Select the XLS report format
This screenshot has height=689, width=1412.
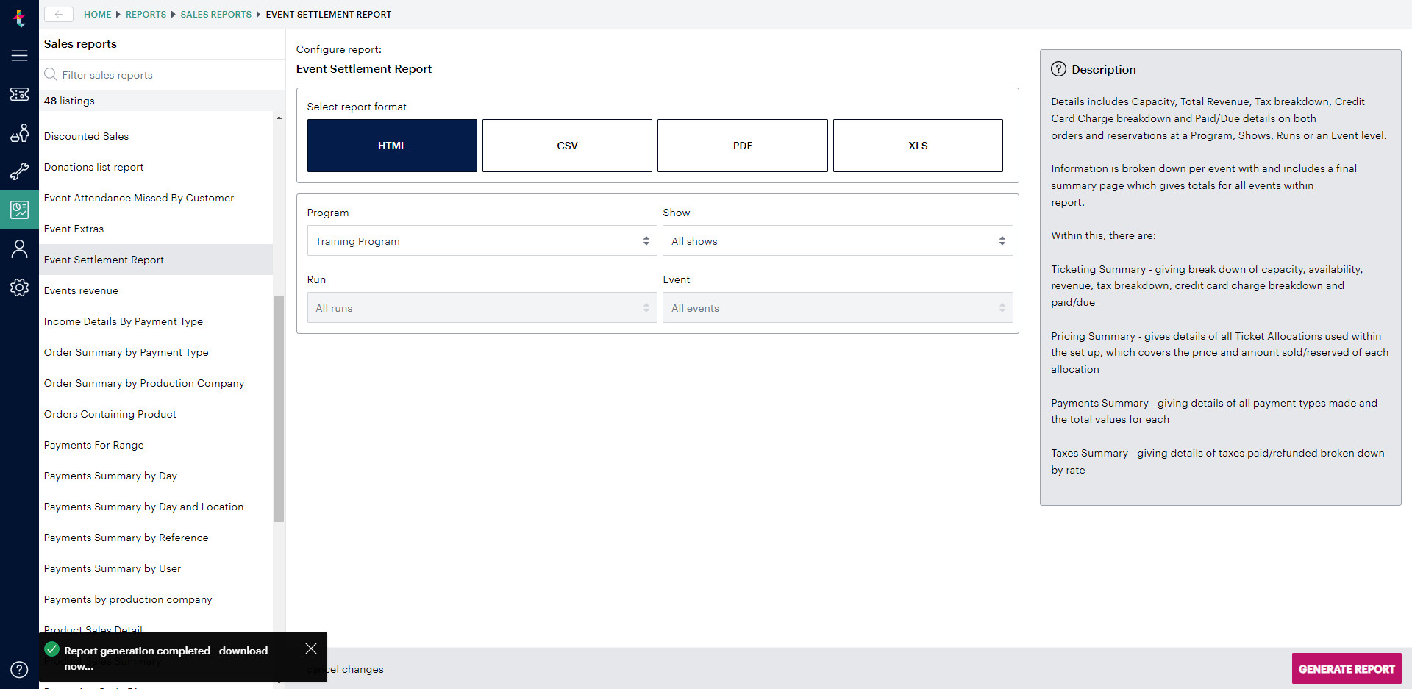[917, 145]
